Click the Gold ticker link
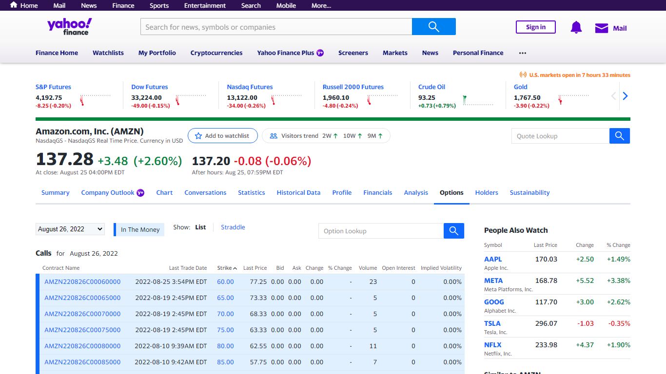The image size is (666, 374). (520, 87)
